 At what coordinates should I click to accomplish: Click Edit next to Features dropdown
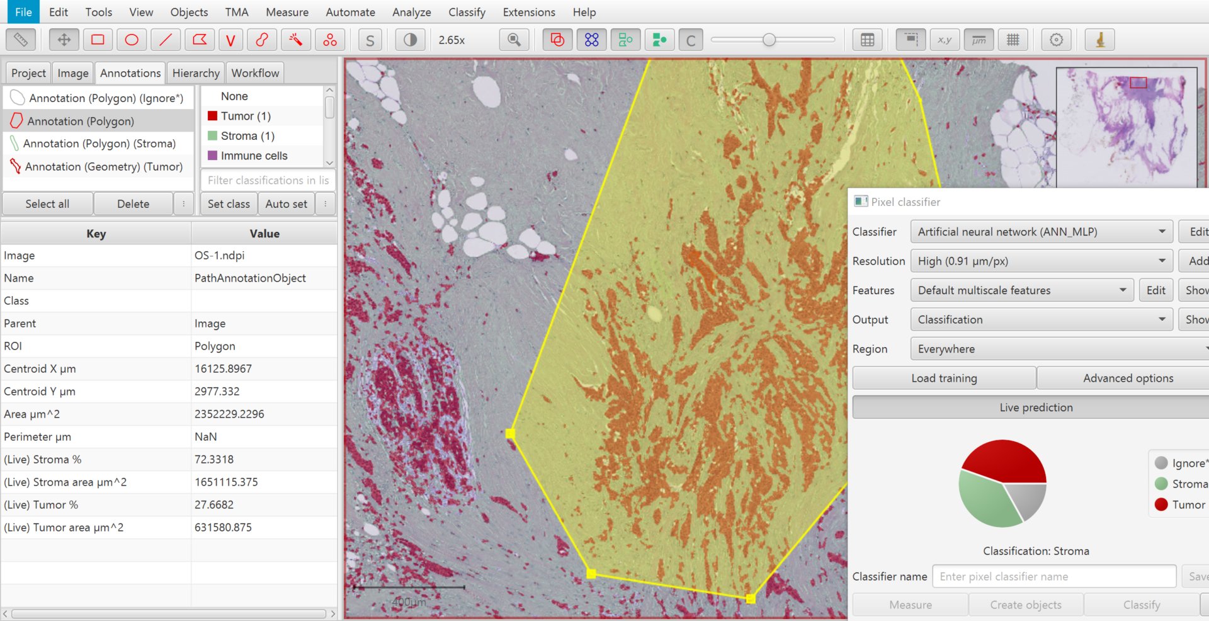[1155, 290]
